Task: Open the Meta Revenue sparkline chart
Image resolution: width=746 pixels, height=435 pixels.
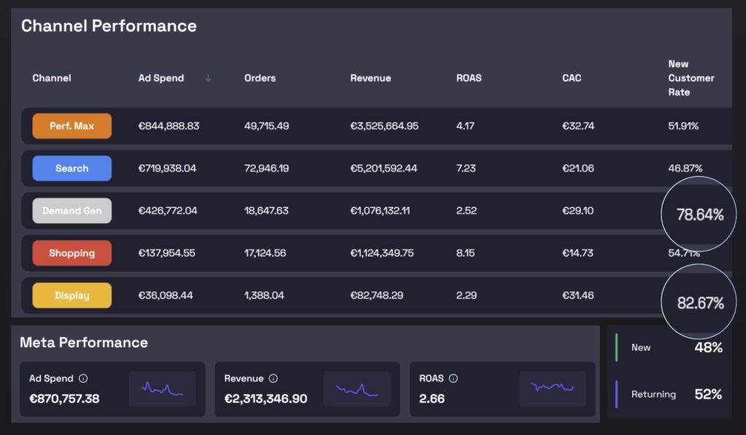Action: point(357,389)
